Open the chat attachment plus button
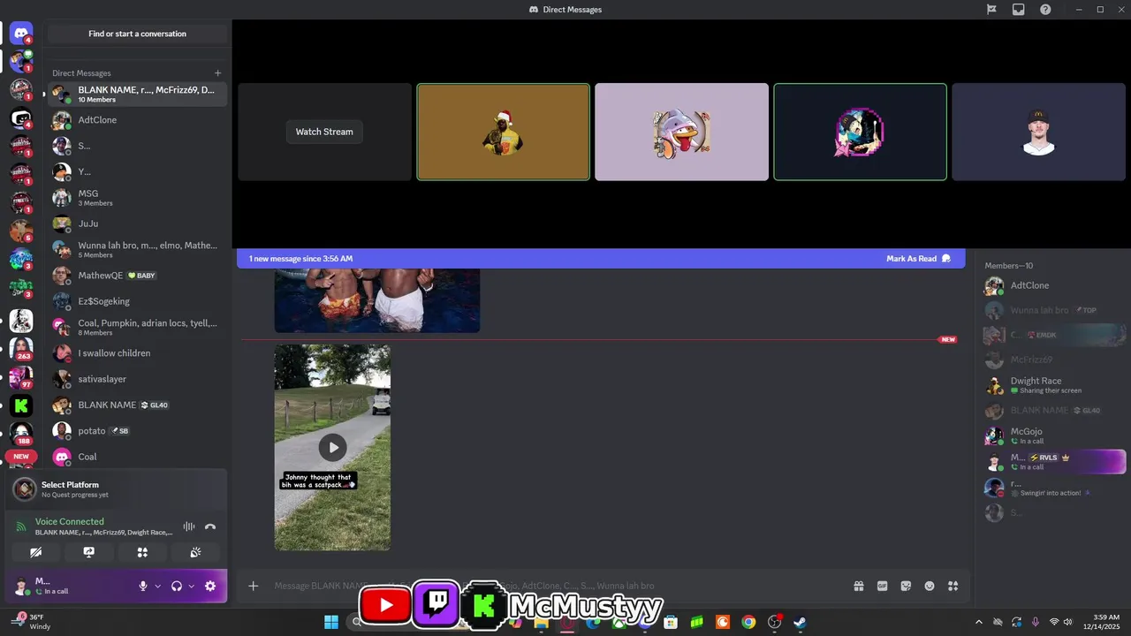 pos(254,586)
